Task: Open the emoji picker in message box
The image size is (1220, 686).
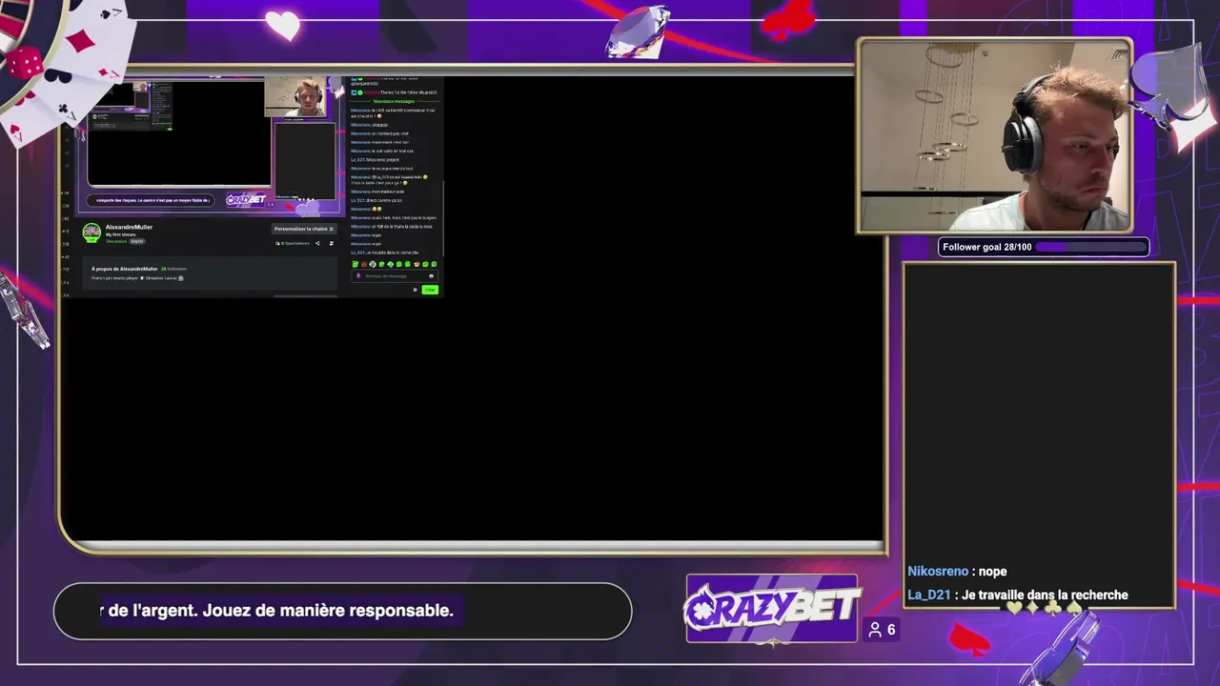Action: pos(431,276)
